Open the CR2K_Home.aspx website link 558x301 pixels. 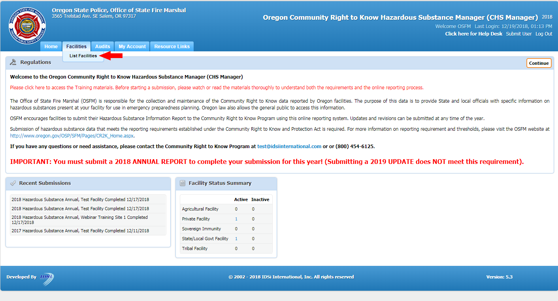[x=72, y=136]
